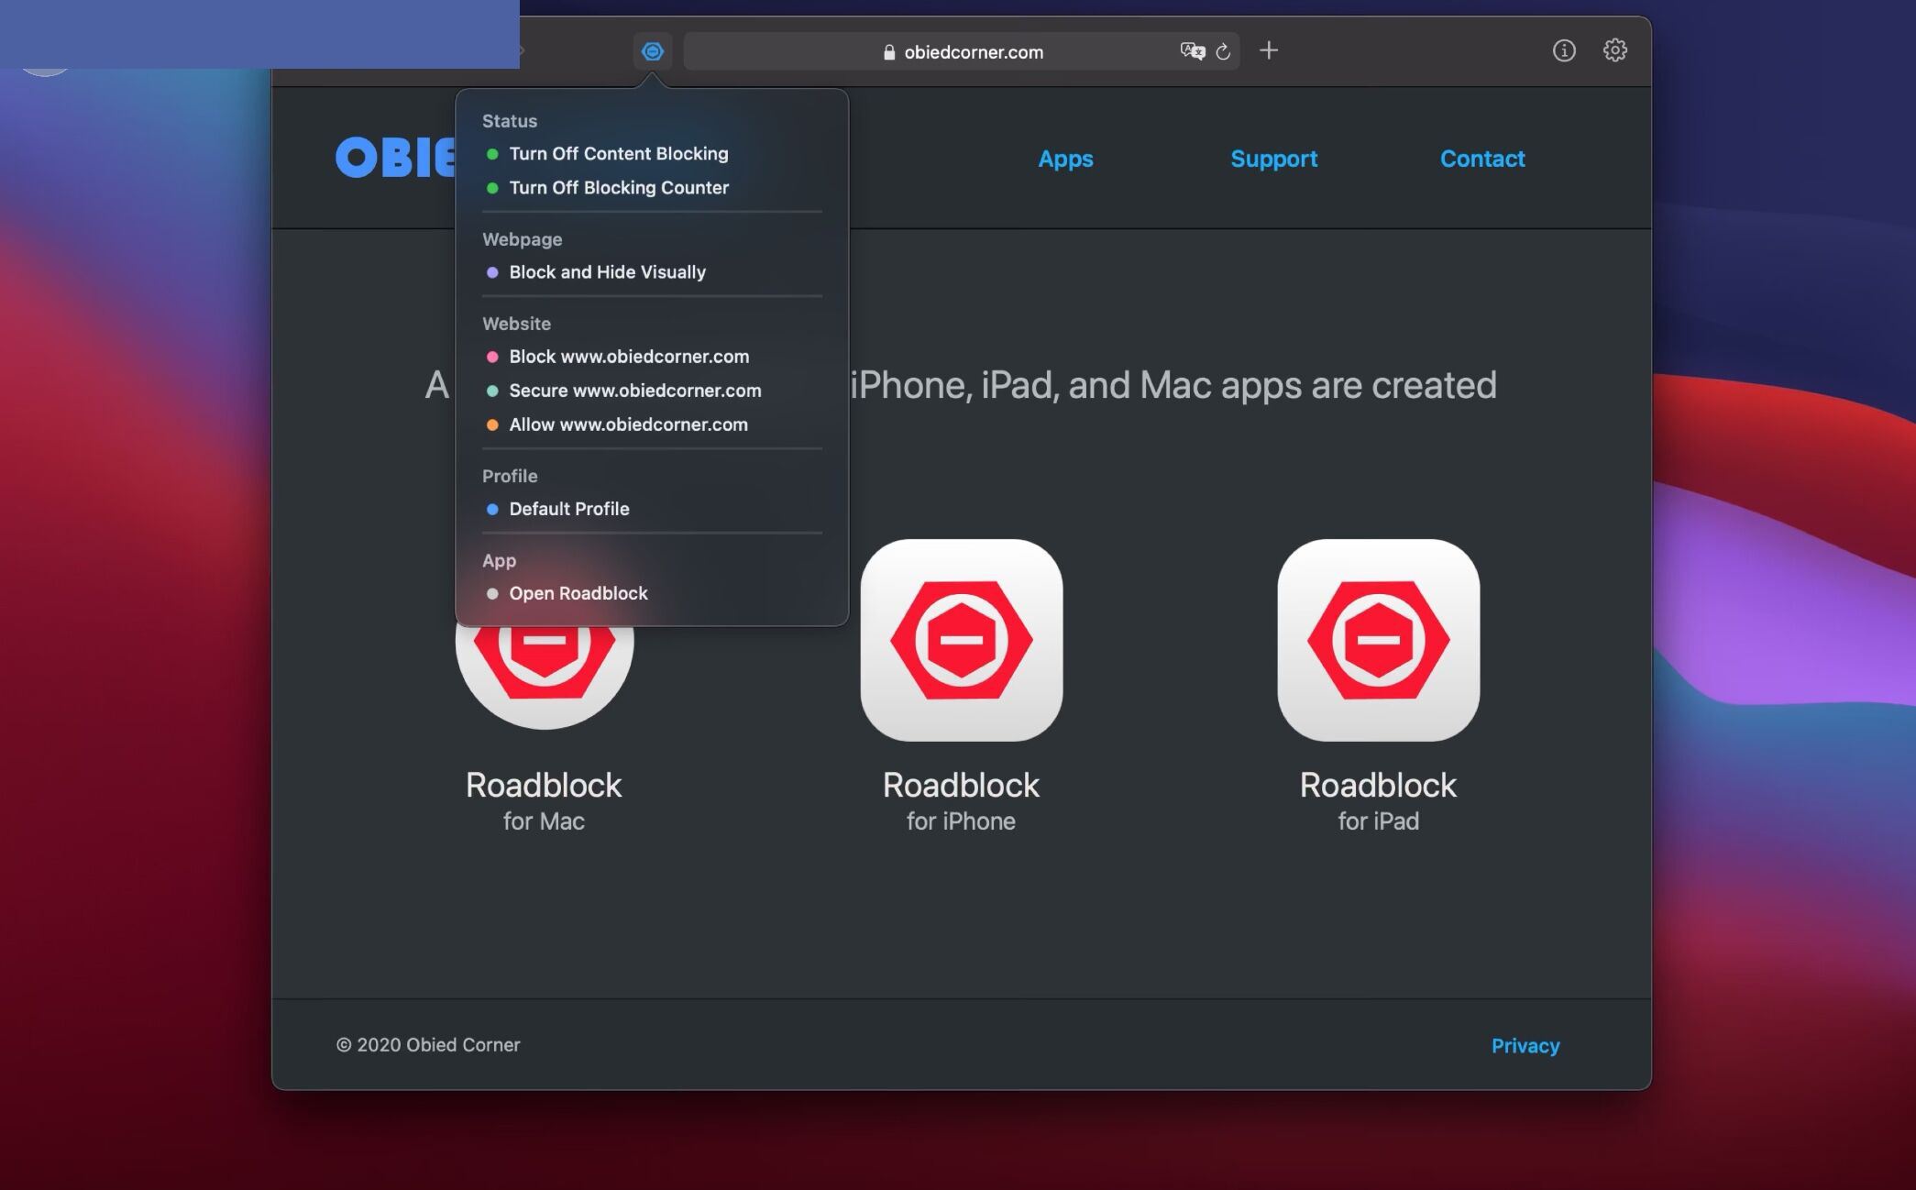The width and height of the screenshot is (1916, 1190).
Task: Click the Profile section header
Action: (510, 476)
